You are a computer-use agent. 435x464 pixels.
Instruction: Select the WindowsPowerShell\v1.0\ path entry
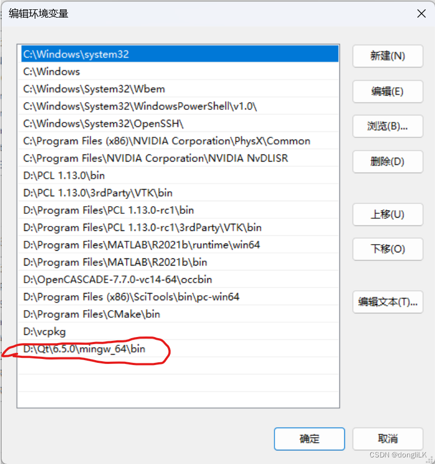(x=178, y=106)
